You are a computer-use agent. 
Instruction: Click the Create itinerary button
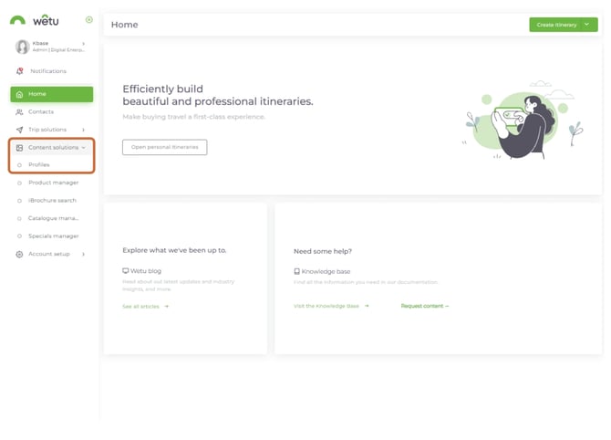pyautogui.click(x=555, y=25)
